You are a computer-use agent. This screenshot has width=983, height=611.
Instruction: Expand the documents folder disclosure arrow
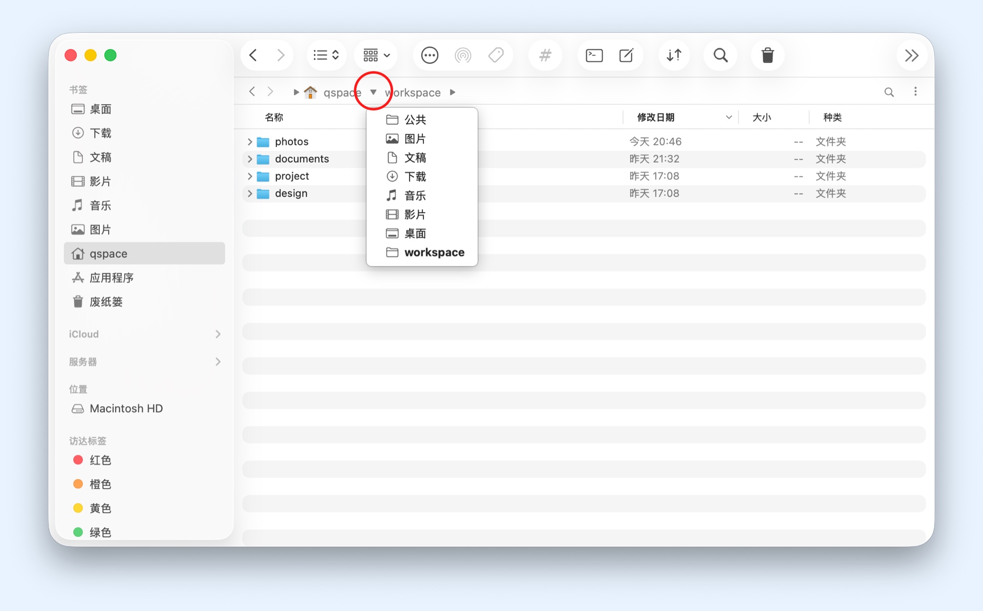(x=250, y=159)
